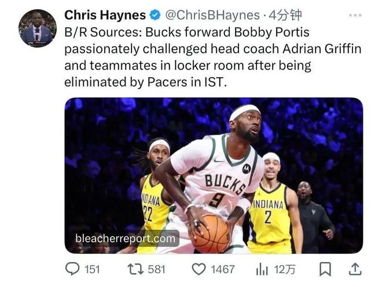Click the reply speech bubble icon

72,268
